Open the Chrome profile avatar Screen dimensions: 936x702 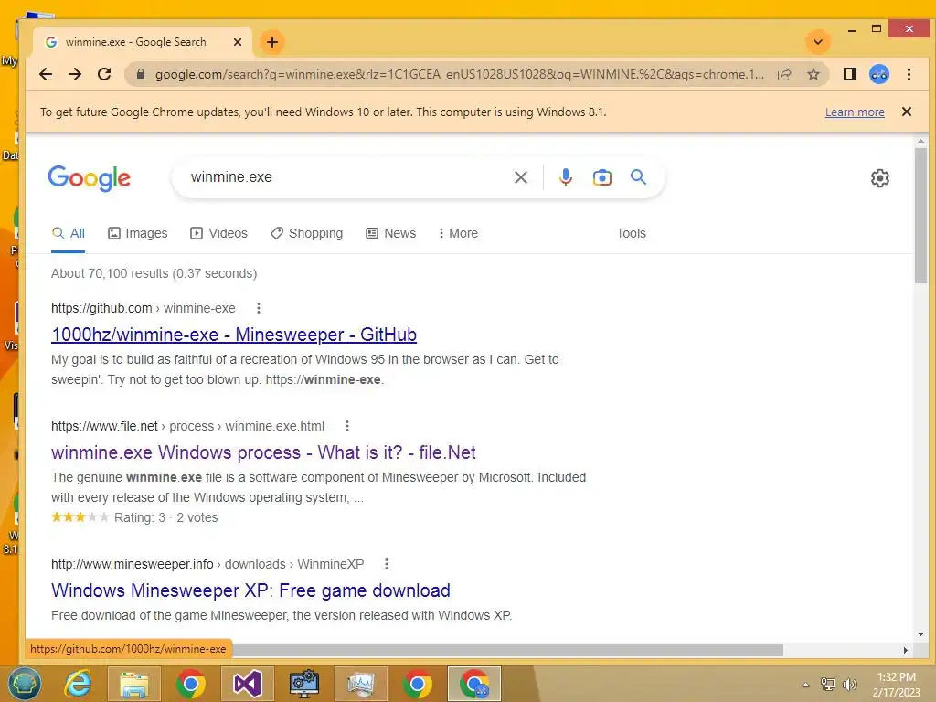(x=878, y=74)
